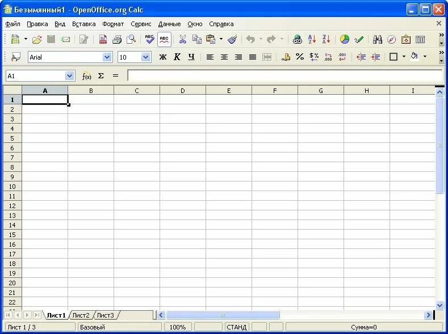Open a file with the folder icon
The image size is (448, 334).
[37, 39]
